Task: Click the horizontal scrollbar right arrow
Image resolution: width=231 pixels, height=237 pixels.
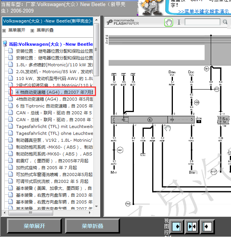Action: coord(89,213)
